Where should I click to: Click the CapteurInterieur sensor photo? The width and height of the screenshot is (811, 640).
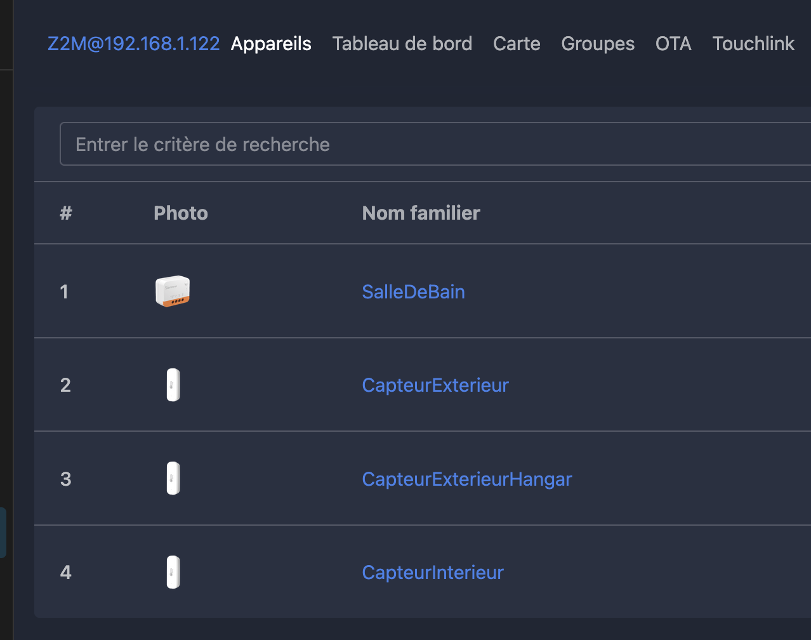[173, 572]
